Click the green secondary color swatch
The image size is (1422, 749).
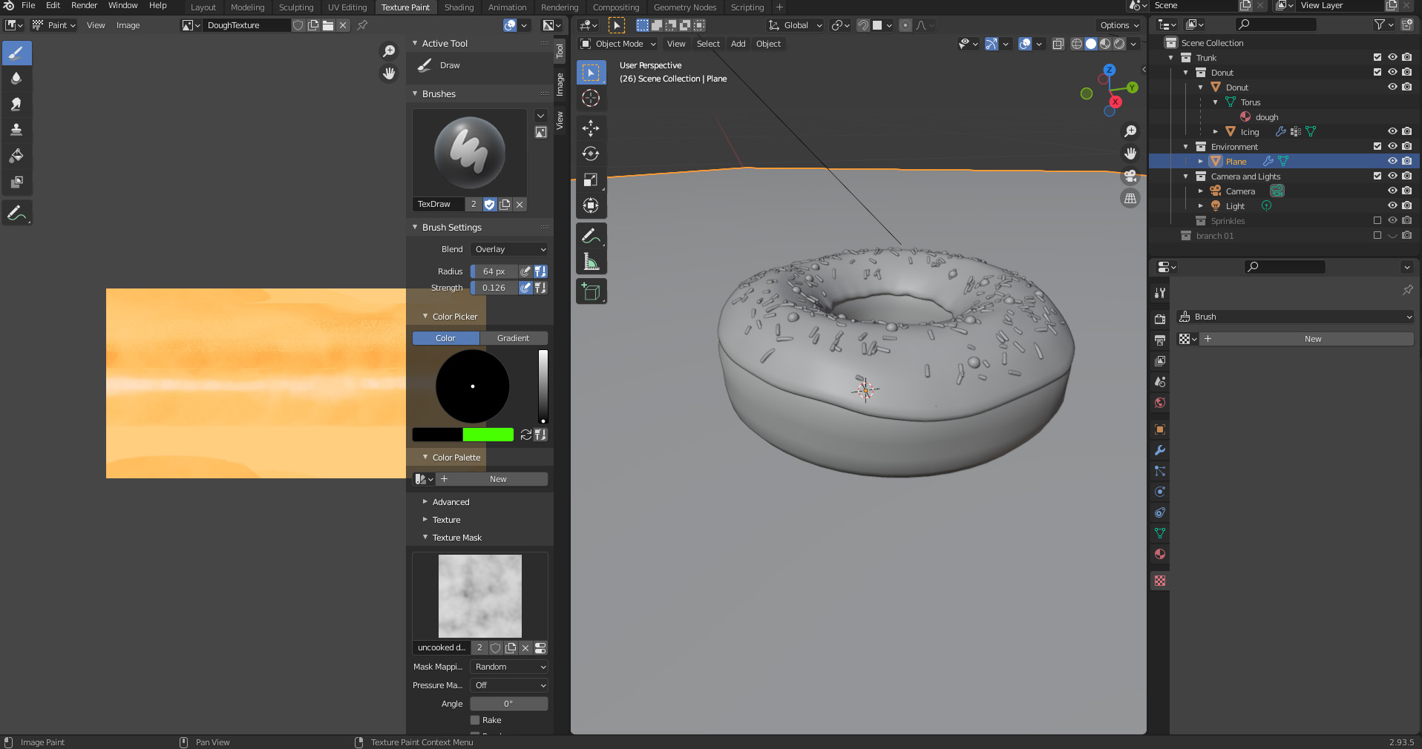tap(488, 435)
